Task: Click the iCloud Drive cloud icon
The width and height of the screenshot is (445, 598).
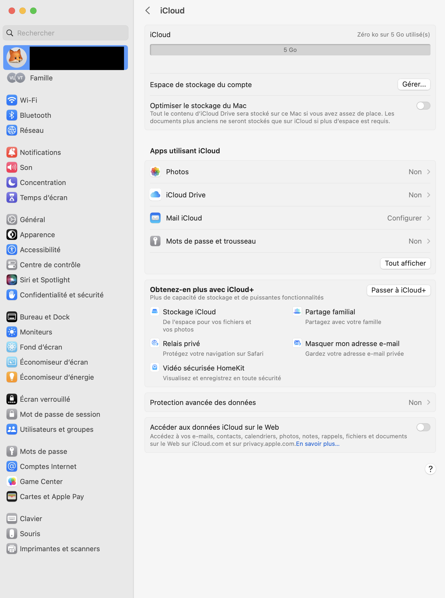Action: (x=155, y=195)
